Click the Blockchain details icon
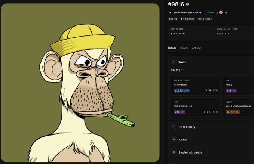The width and height of the screenshot is (254, 164). [174, 152]
